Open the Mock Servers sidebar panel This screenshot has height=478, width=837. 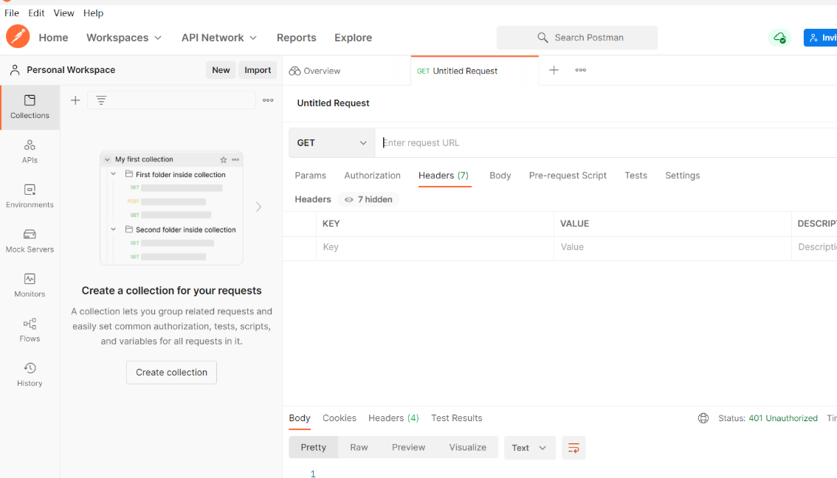[x=30, y=241]
